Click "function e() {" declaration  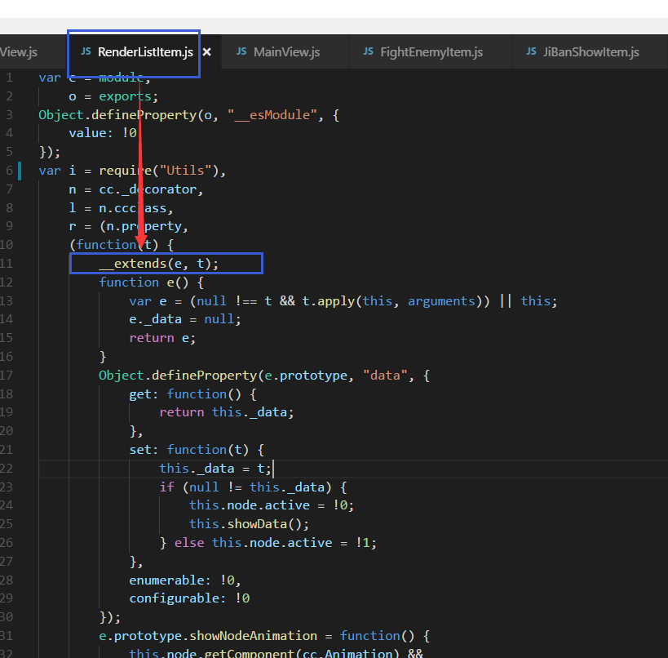click(x=151, y=282)
